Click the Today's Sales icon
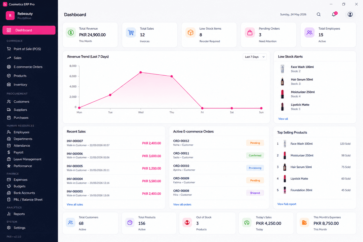Viewport: 363px width, 242px height. [x=247, y=223]
